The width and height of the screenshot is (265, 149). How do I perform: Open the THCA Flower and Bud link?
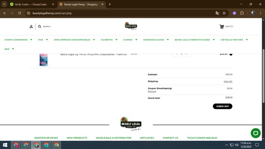[x=202, y=138]
